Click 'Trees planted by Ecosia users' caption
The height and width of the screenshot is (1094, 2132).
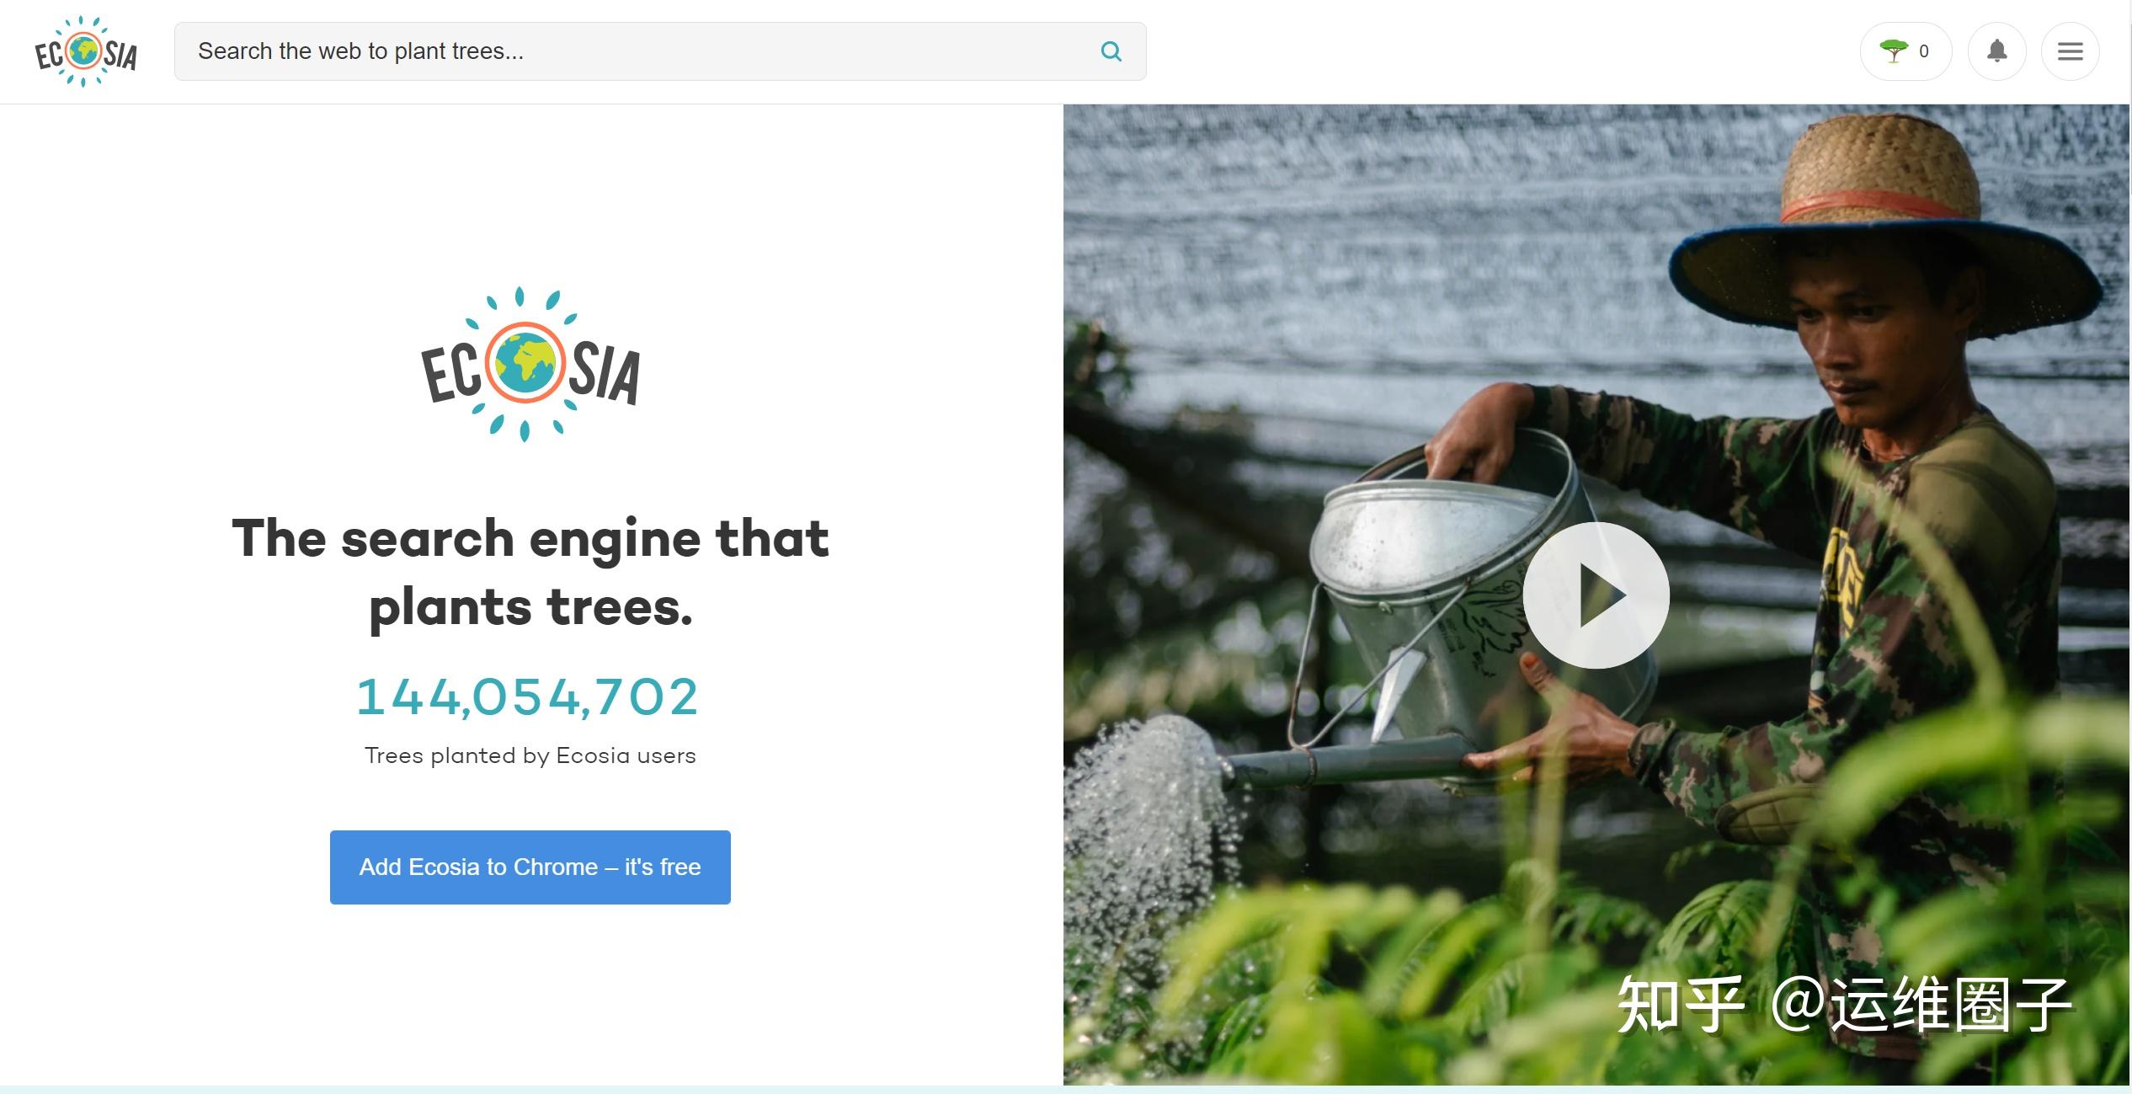click(x=530, y=755)
